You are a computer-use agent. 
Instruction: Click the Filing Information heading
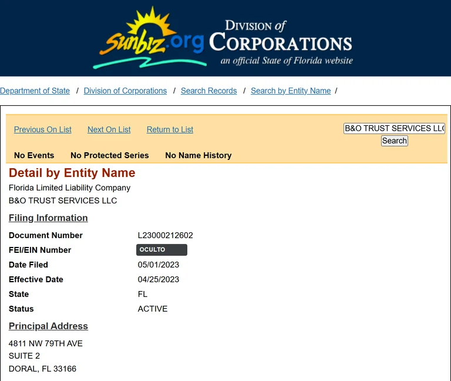point(48,218)
